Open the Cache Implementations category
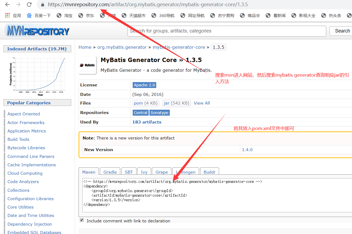The image size is (352, 234). (x=32, y=165)
